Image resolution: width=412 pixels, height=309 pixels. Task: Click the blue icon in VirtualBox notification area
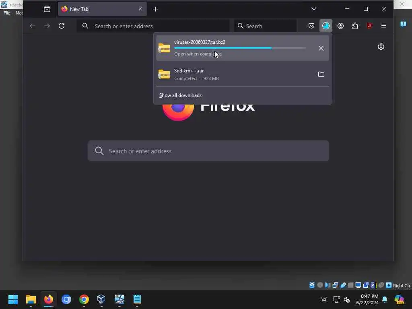click(403, 25)
